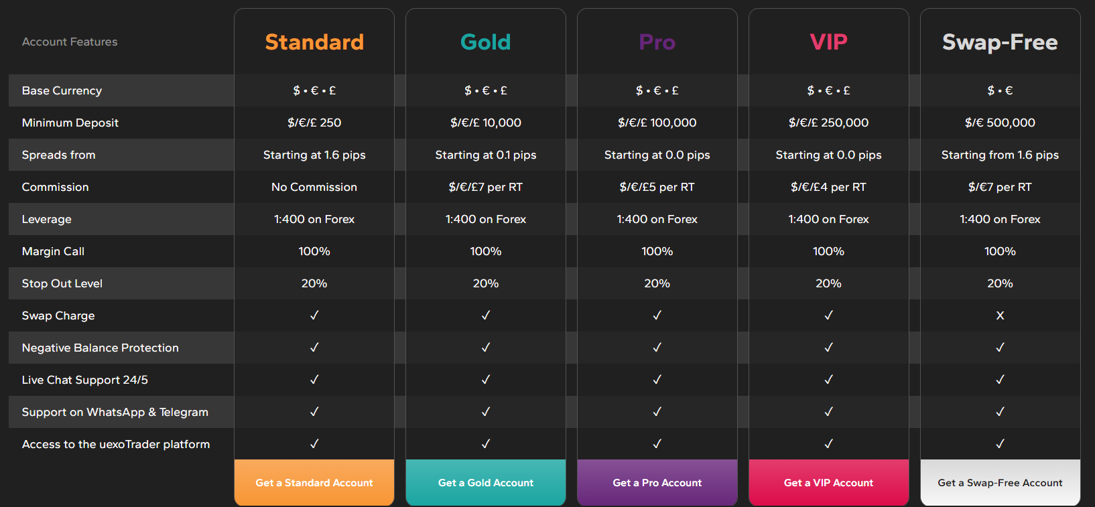Click the Swap-Free plan heading
Screen dimensions: 1095x507
[1000, 42]
